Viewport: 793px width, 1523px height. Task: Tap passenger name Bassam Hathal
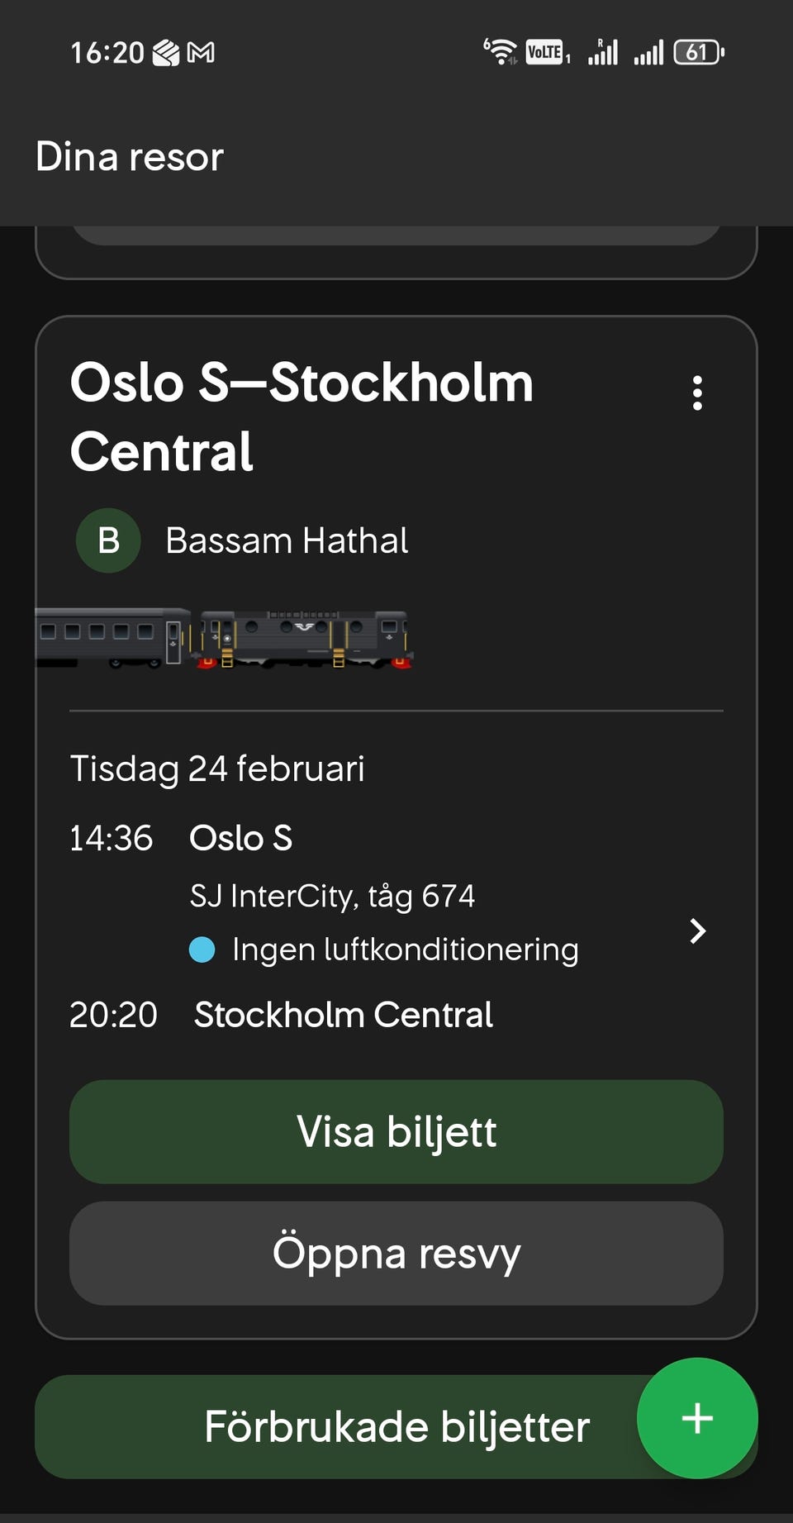pyautogui.click(x=287, y=540)
